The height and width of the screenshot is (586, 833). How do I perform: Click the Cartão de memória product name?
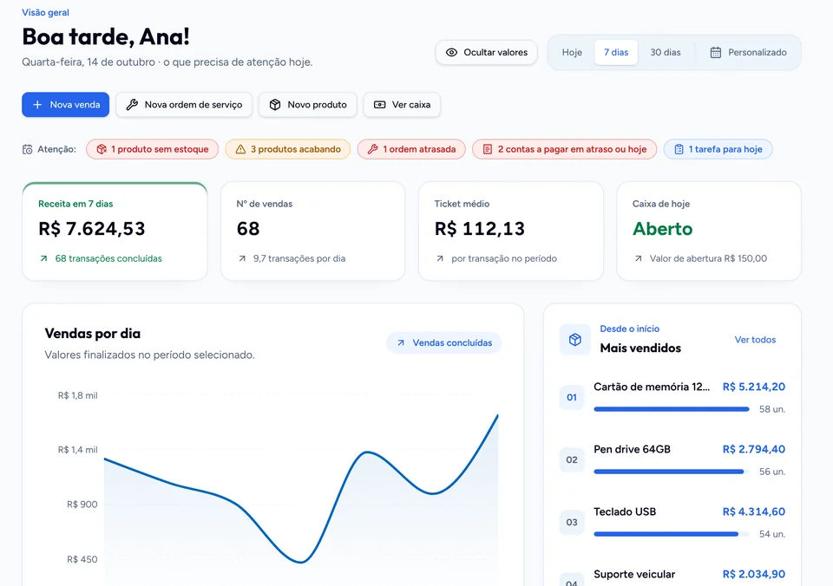[x=652, y=387]
